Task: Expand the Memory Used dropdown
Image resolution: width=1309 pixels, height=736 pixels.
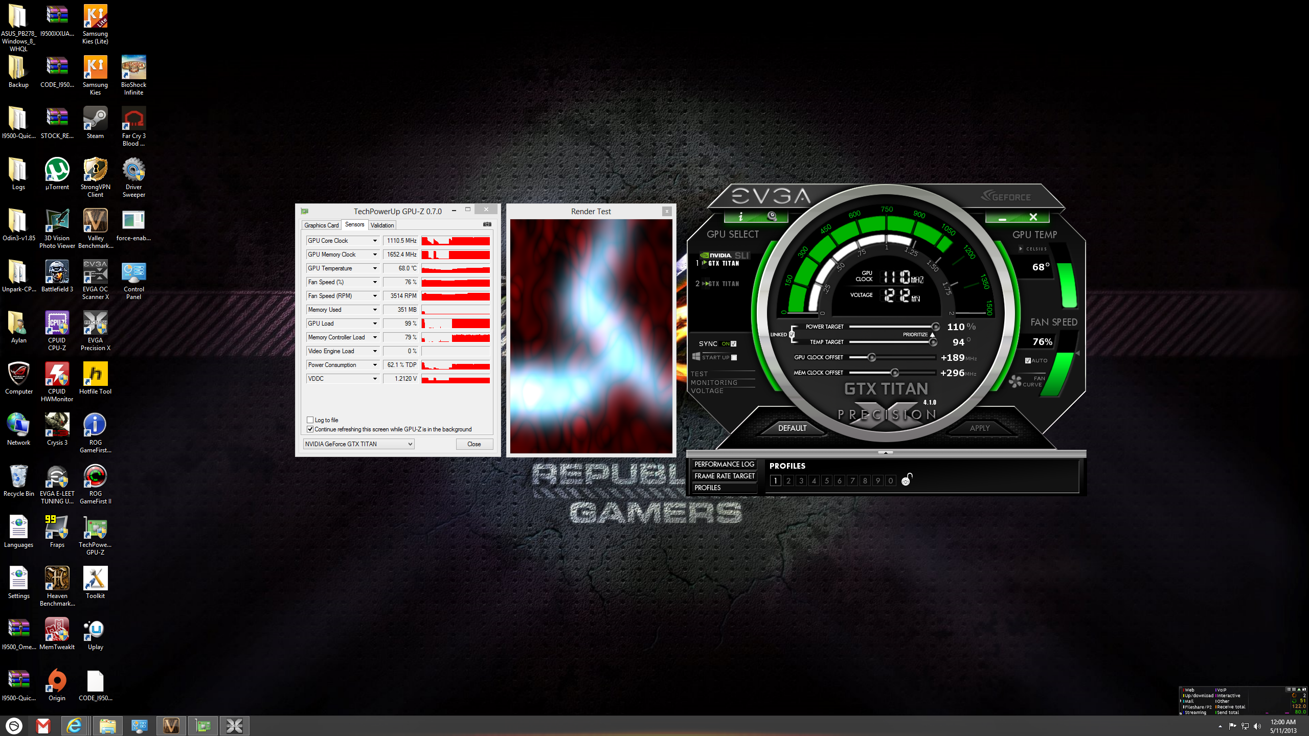Action: pyautogui.click(x=375, y=310)
